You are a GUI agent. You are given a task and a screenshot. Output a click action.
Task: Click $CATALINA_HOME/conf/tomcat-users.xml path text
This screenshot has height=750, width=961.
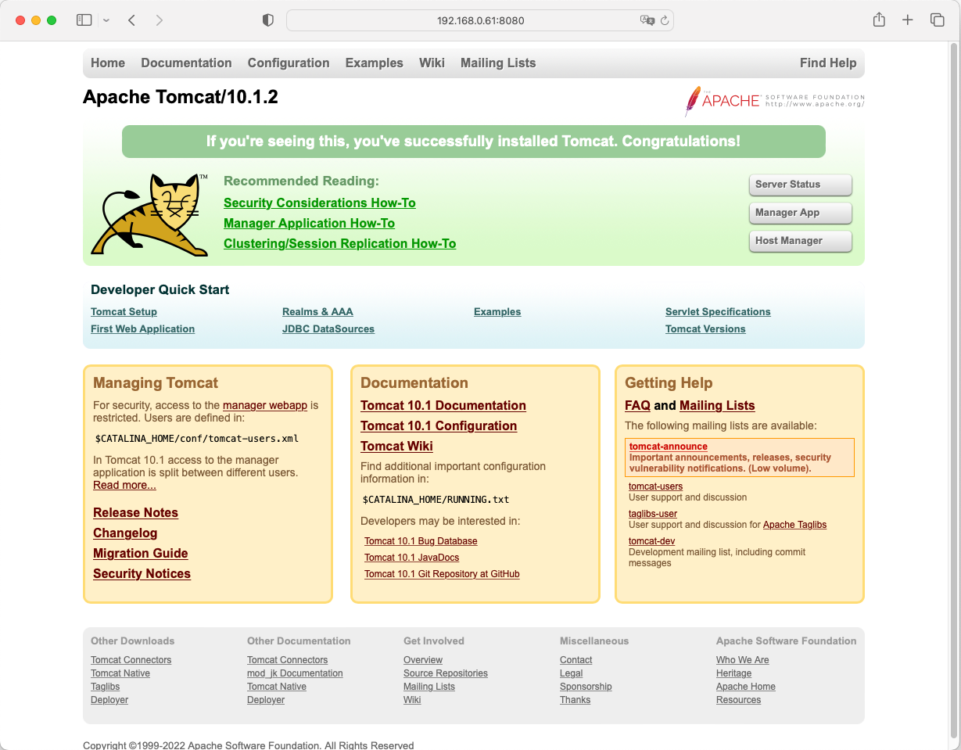click(197, 439)
